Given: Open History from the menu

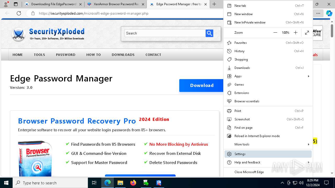Looking at the screenshot, I should (268, 51).
